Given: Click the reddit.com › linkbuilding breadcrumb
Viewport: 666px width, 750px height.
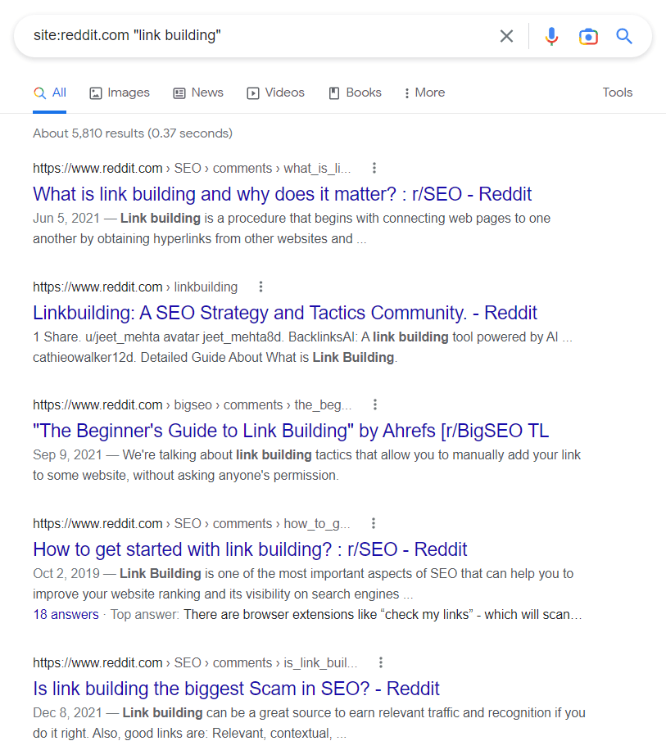Looking at the screenshot, I should coord(135,287).
